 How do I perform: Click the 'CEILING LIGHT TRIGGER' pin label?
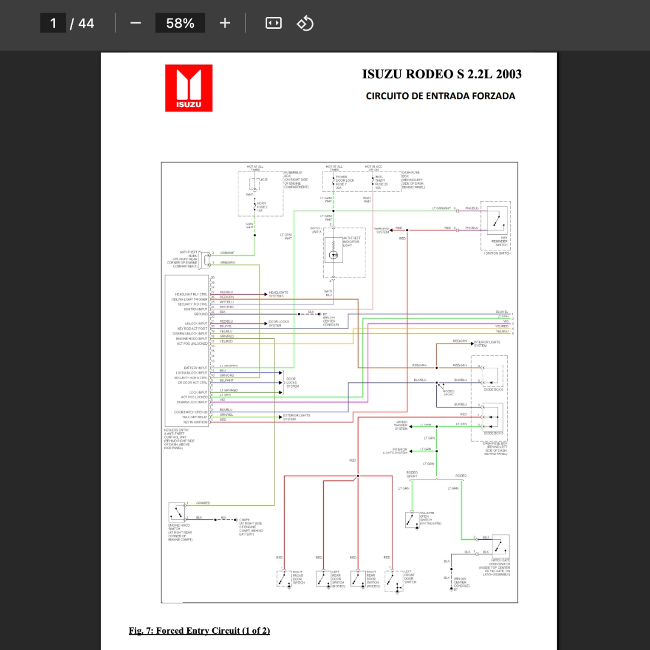point(189,299)
